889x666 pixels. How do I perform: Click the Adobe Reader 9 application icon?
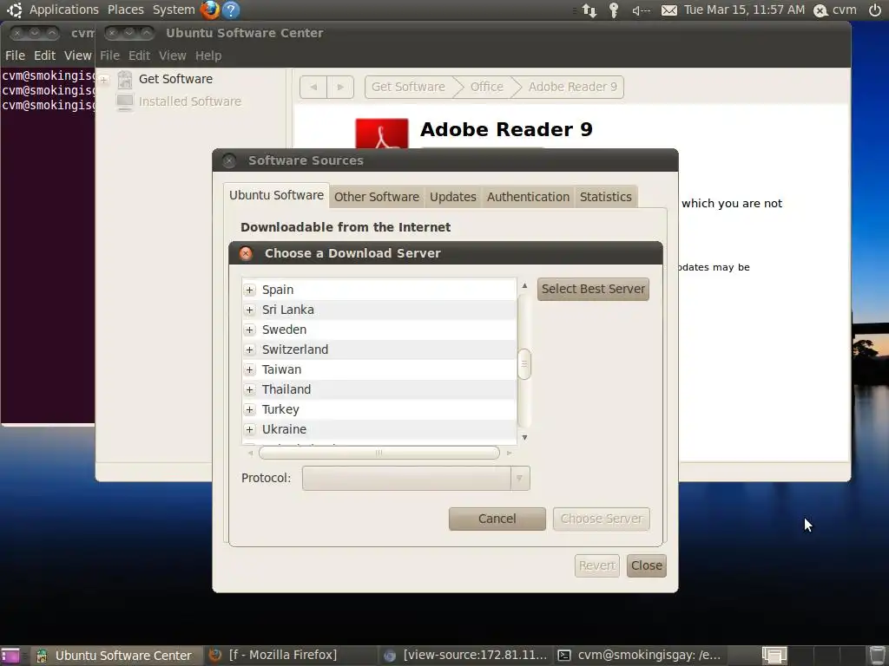(382, 134)
